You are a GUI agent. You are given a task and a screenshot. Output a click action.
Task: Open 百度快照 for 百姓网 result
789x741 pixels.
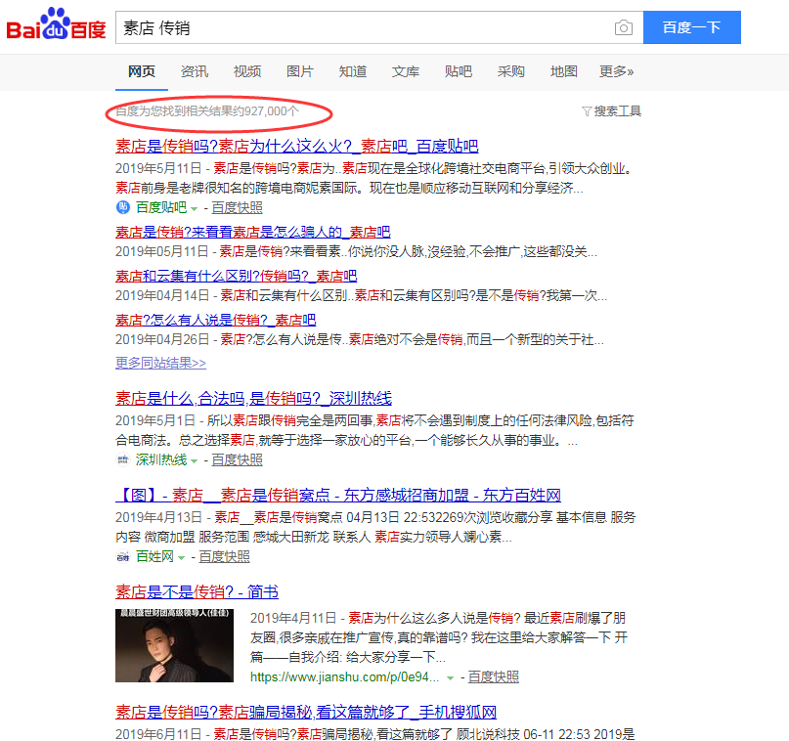[x=225, y=557]
